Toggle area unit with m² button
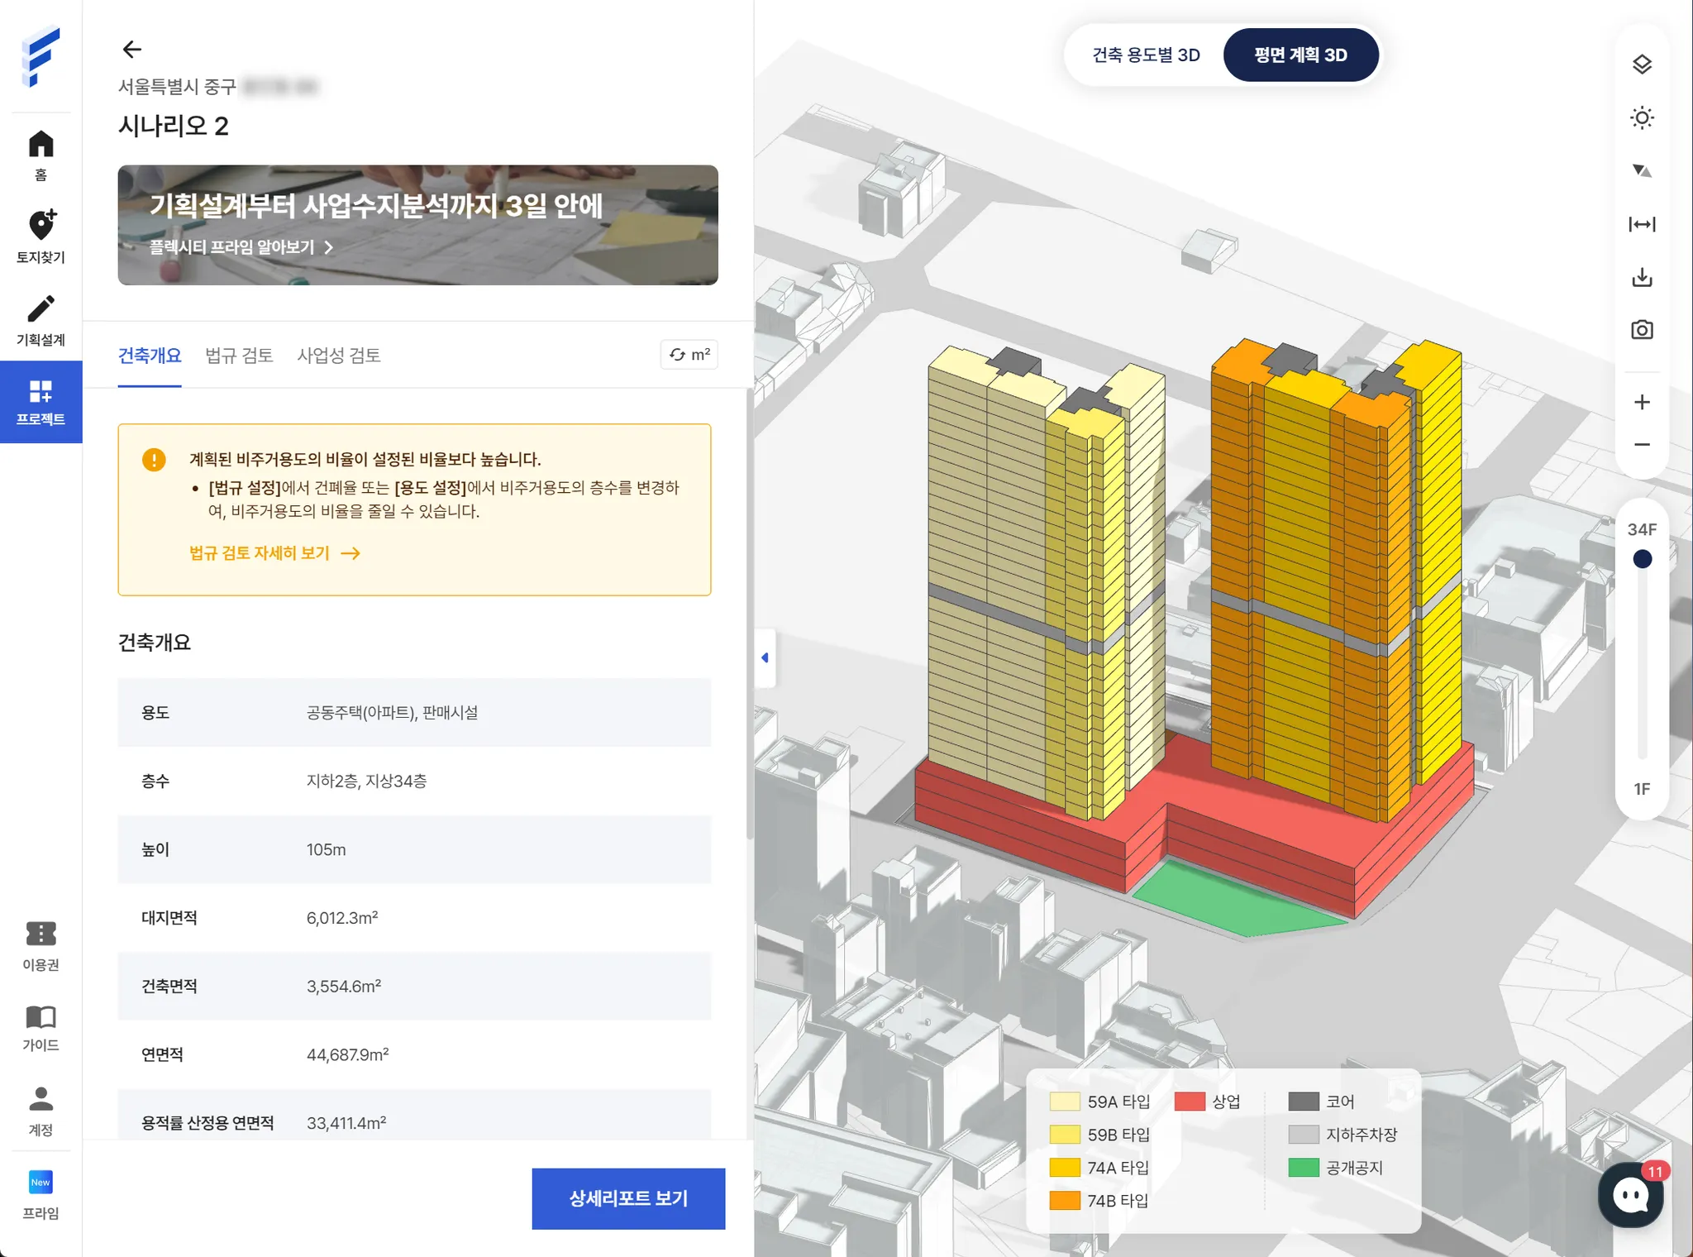The width and height of the screenshot is (1693, 1257). click(x=689, y=355)
